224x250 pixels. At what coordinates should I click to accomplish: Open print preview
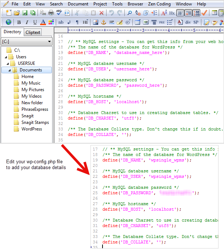(43, 13)
